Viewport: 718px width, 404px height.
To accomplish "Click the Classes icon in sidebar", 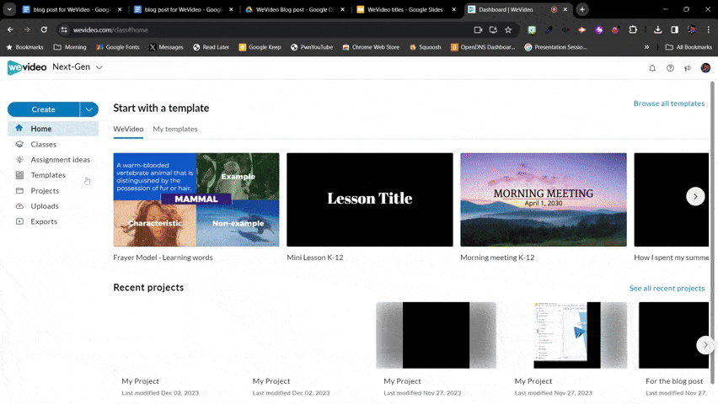I will coord(19,145).
